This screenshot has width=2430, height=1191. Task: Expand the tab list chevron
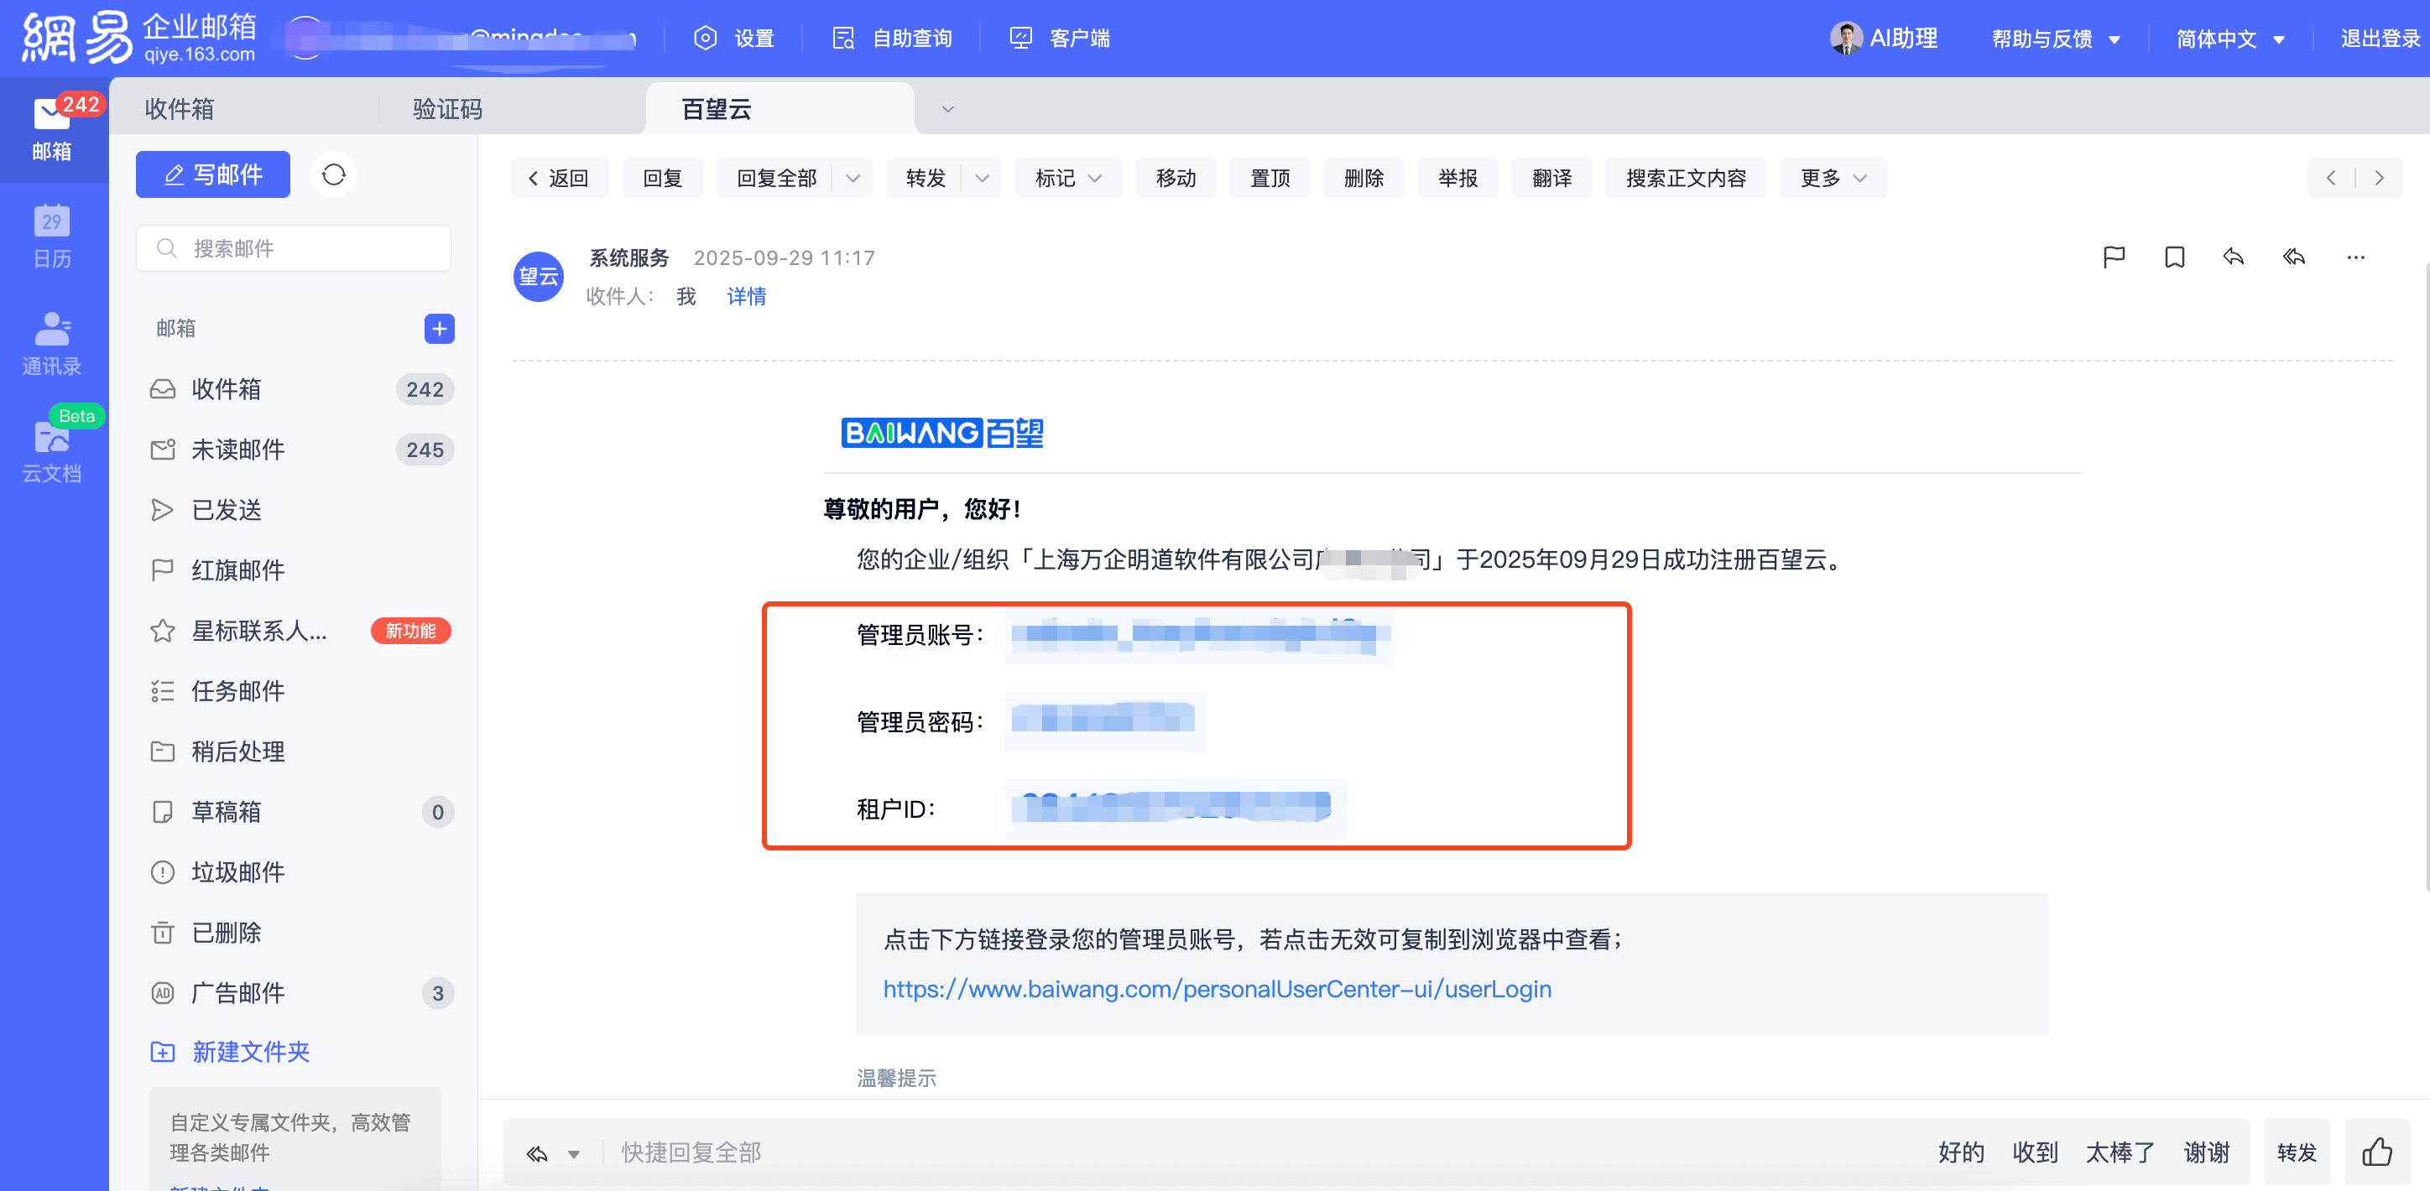coord(948,109)
